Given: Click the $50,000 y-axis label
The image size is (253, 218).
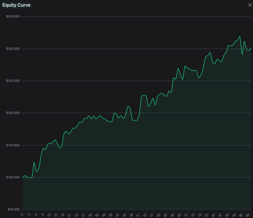Looking at the screenshot, I should coord(14,209).
